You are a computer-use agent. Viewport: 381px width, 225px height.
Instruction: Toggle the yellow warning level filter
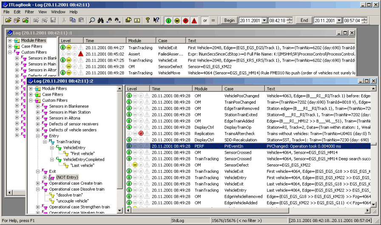click(x=177, y=20)
